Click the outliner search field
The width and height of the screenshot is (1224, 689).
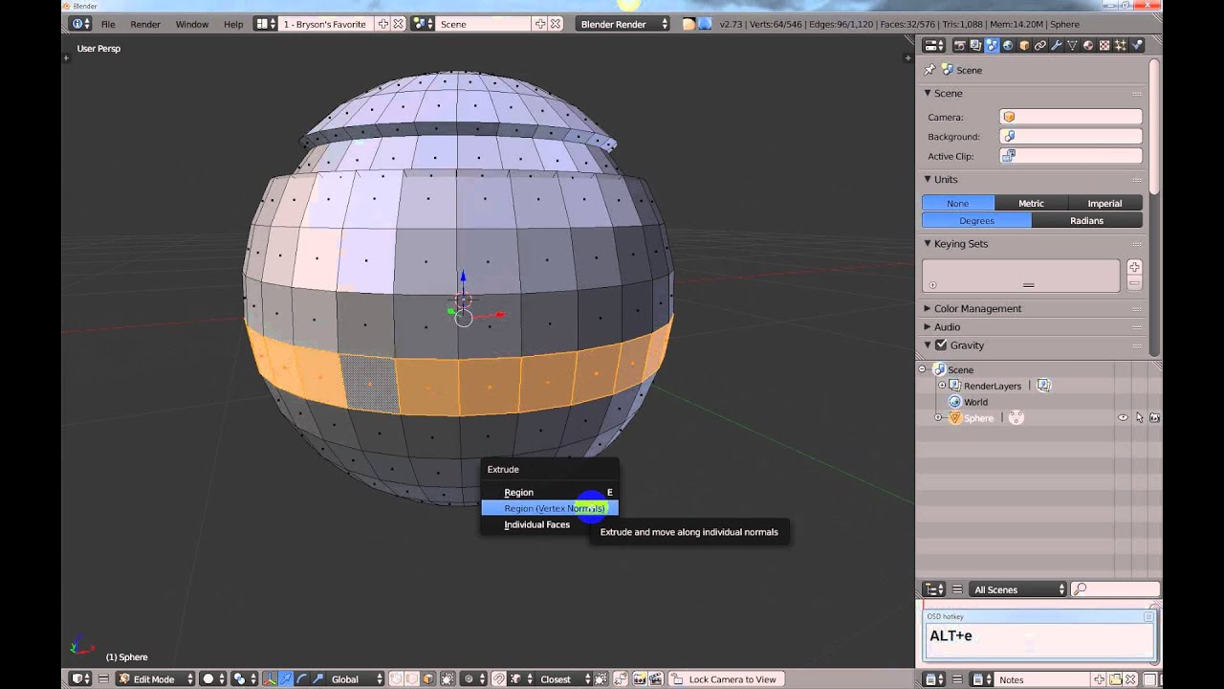(x=1115, y=589)
